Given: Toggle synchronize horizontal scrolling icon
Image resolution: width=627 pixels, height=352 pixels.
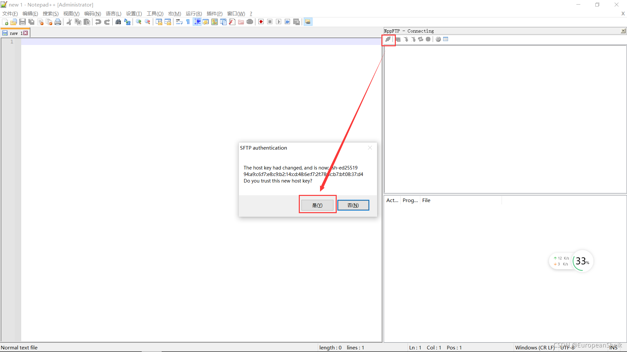Looking at the screenshot, I should (x=168, y=22).
